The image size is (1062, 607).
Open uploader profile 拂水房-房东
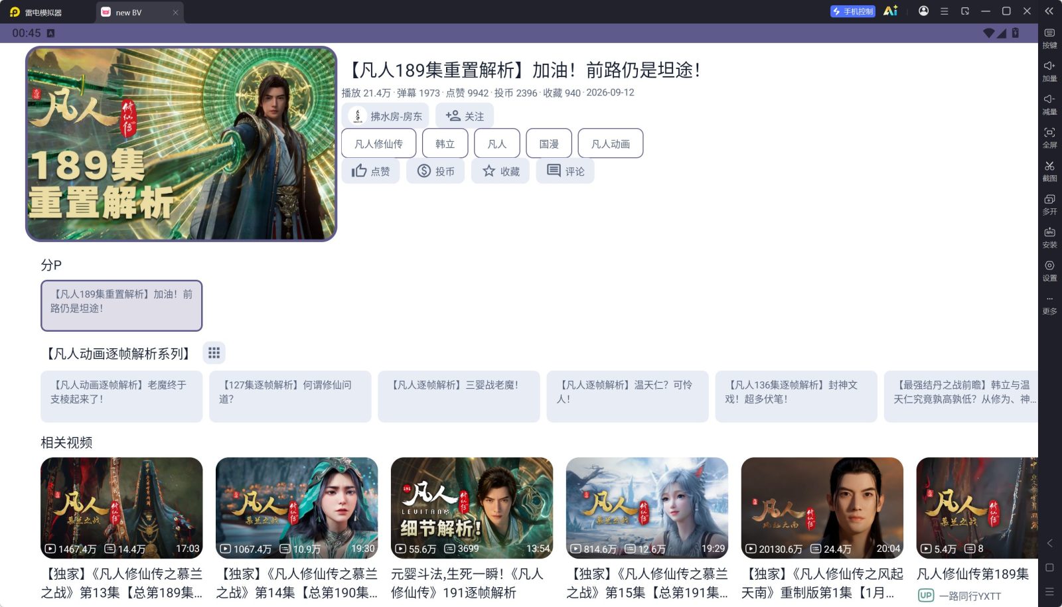(386, 116)
